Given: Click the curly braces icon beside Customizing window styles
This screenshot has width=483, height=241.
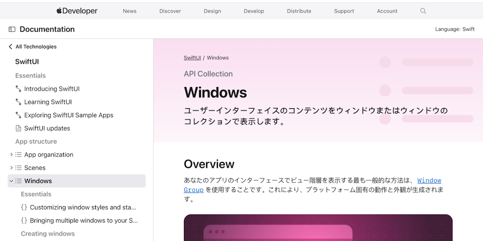Looking at the screenshot, I should [x=24, y=207].
